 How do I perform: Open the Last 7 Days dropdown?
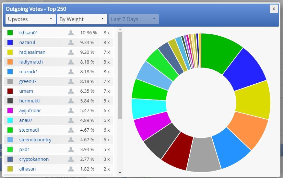tap(134, 19)
